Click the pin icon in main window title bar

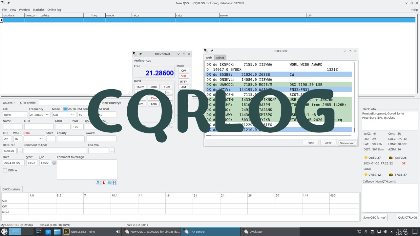coord(9,3)
